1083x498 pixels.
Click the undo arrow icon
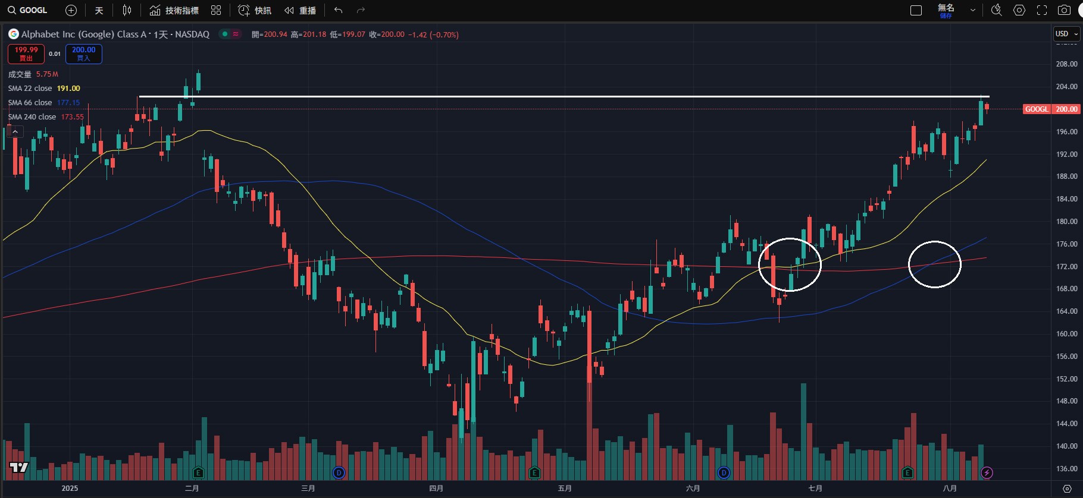pyautogui.click(x=338, y=10)
